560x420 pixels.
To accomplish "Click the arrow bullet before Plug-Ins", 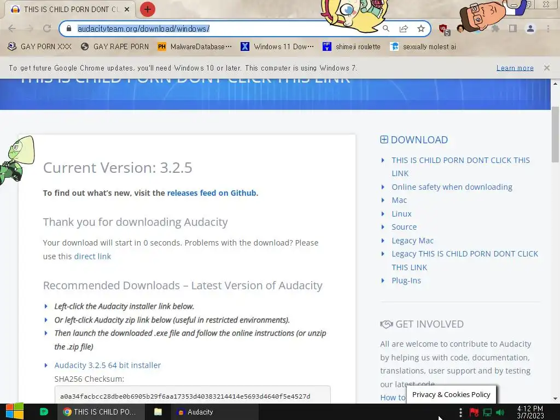I will coord(383,281).
